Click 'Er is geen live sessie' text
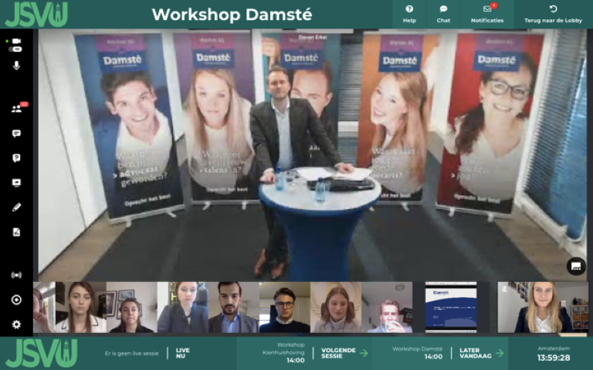The width and height of the screenshot is (593, 370). [x=131, y=353]
